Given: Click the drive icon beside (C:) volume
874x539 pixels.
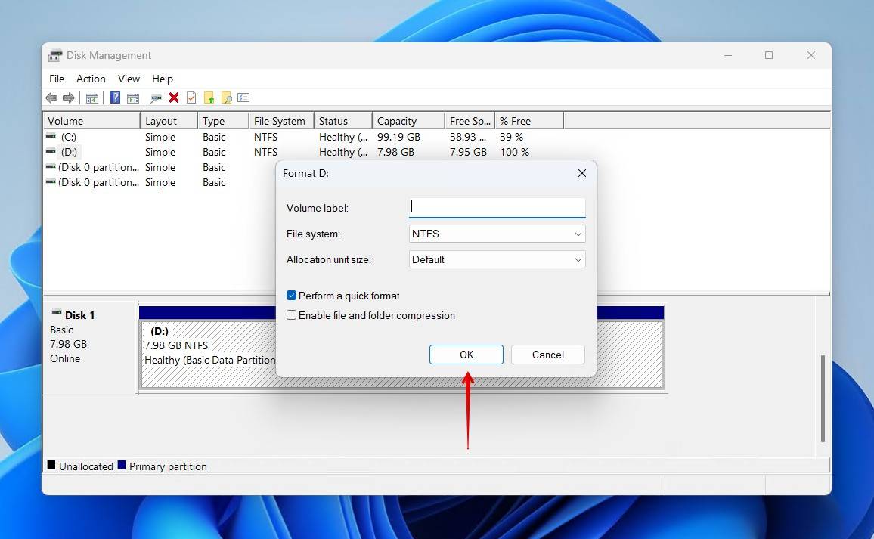Looking at the screenshot, I should (x=51, y=136).
